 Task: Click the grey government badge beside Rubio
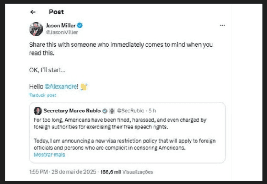[112, 111]
